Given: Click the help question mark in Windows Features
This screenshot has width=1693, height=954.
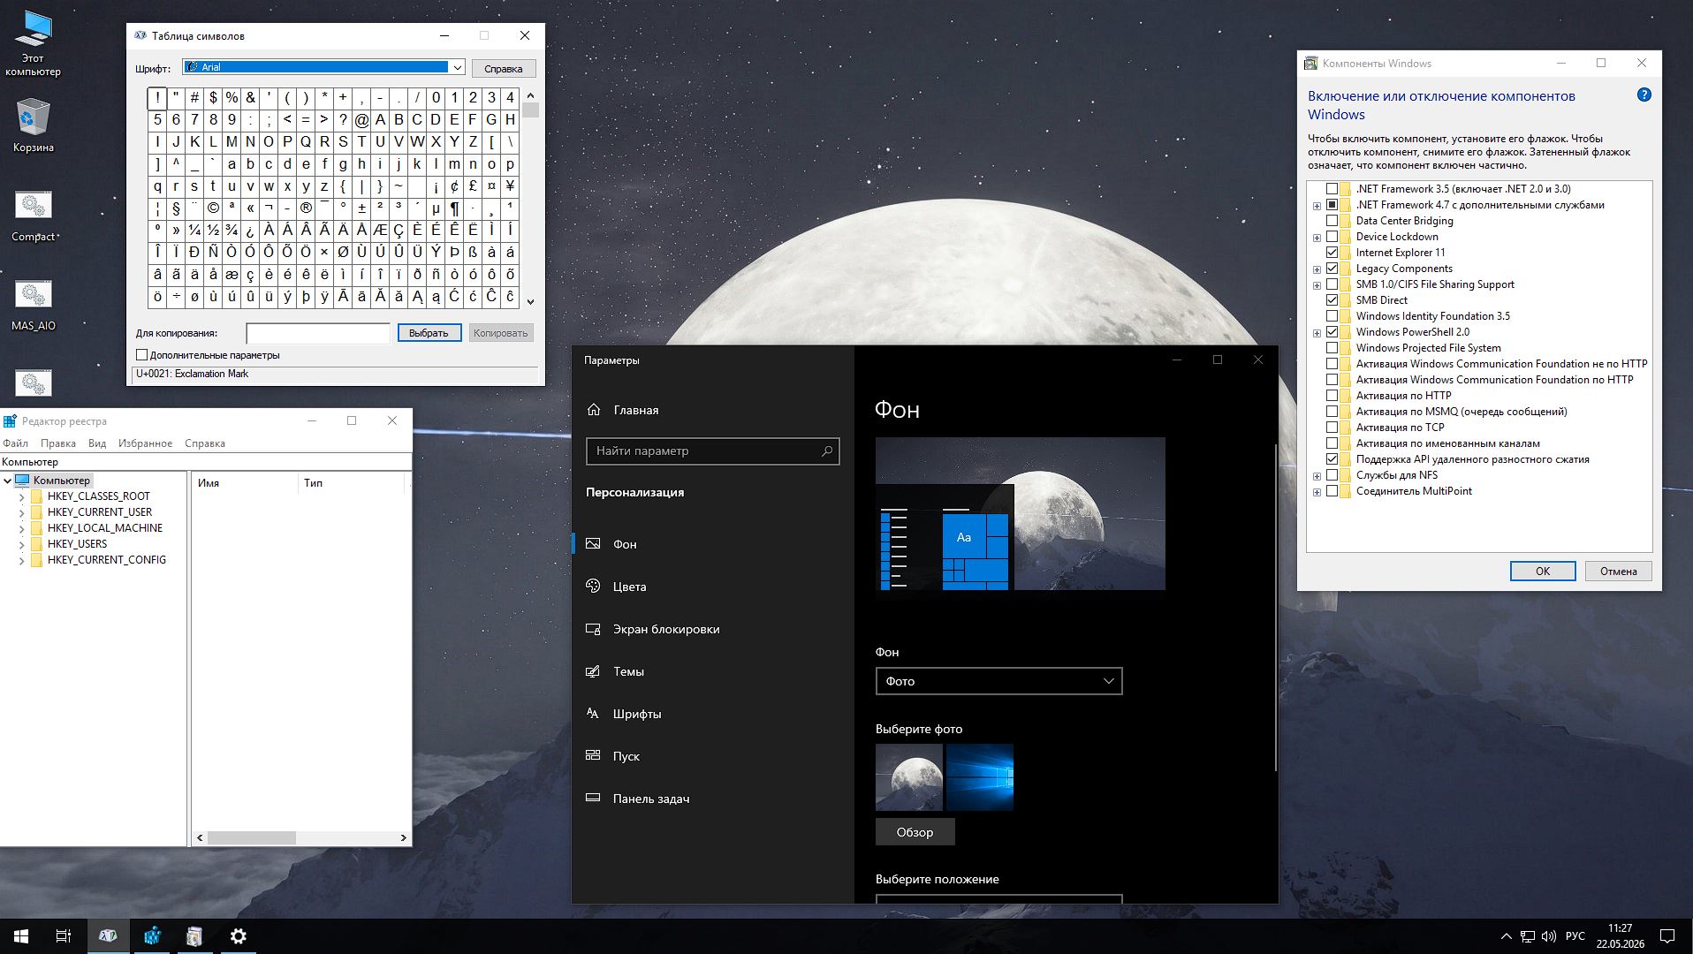Looking at the screenshot, I should click(1644, 95).
